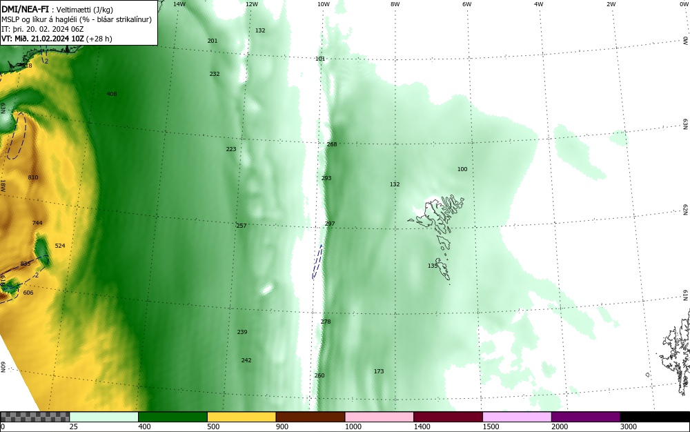Select the 606 map value

click(28, 293)
